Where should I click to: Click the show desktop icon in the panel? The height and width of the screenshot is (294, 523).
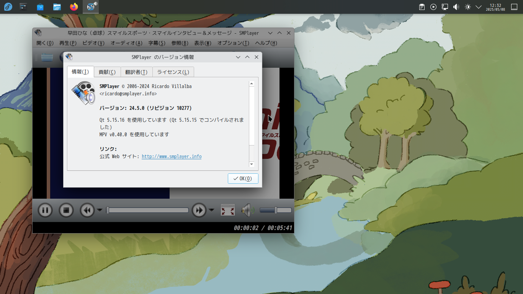coord(514,7)
